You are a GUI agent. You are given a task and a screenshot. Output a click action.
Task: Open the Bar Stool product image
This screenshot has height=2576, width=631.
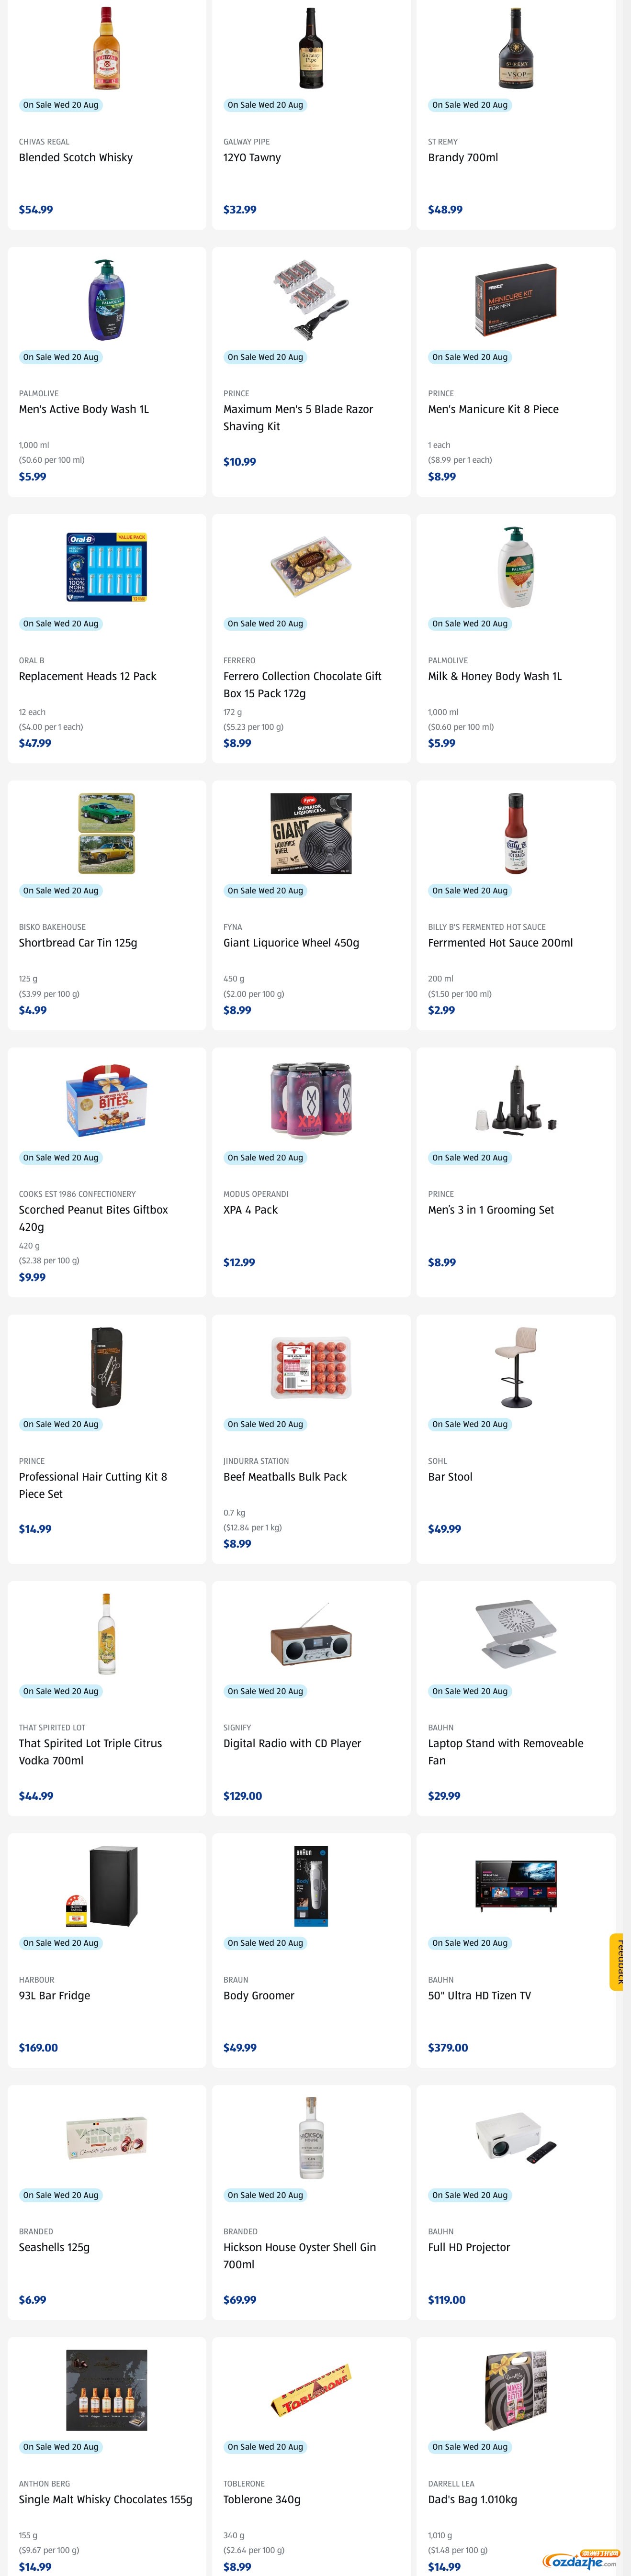click(516, 1368)
